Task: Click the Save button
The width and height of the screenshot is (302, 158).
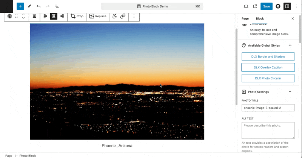Action: (267, 6)
